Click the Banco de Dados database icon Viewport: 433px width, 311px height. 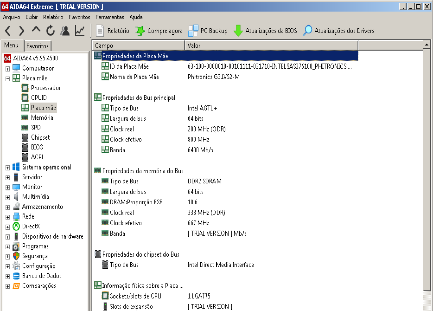point(16,276)
